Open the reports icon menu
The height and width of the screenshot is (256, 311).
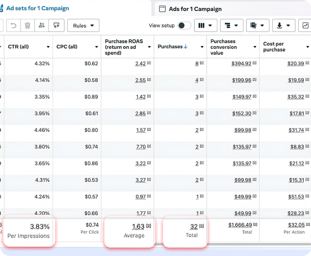click(257, 26)
